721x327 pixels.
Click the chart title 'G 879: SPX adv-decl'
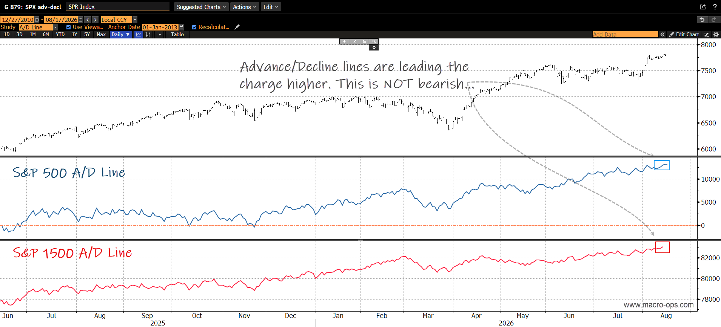coord(33,7)
